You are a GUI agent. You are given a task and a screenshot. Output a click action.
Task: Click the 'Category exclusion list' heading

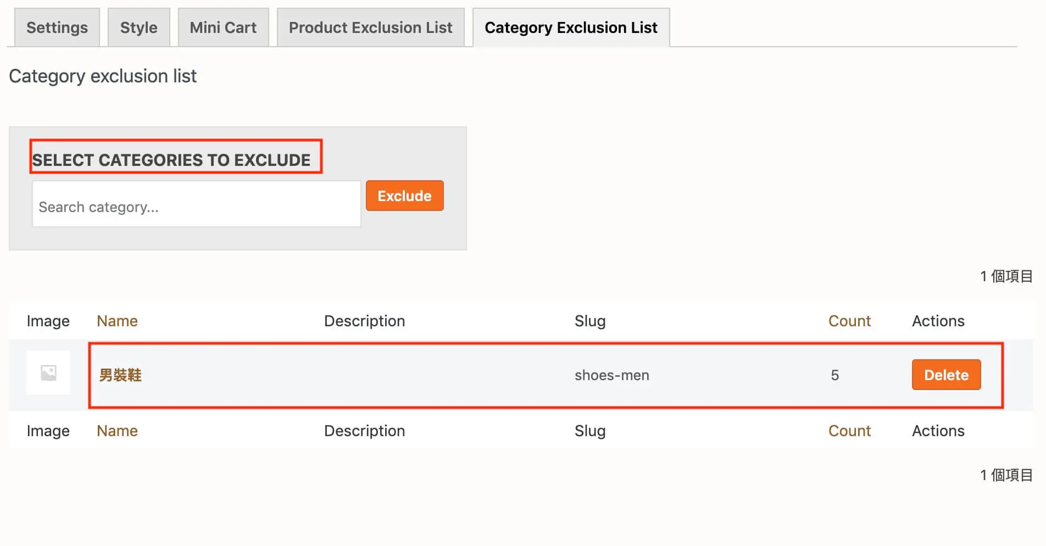click(103, 76)
